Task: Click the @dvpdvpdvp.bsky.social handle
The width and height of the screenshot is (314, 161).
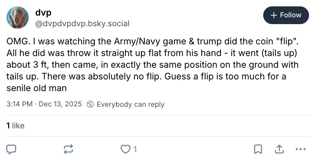Action: pyautogui.click(x=82, y=24)
